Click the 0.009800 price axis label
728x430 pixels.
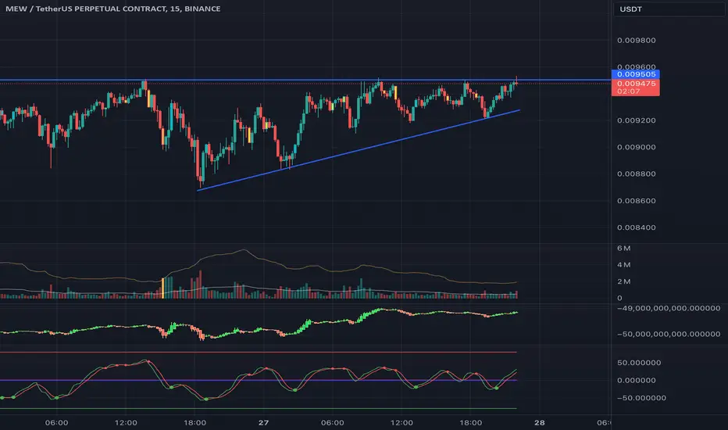pyautogui.click(x=636, y=41)
